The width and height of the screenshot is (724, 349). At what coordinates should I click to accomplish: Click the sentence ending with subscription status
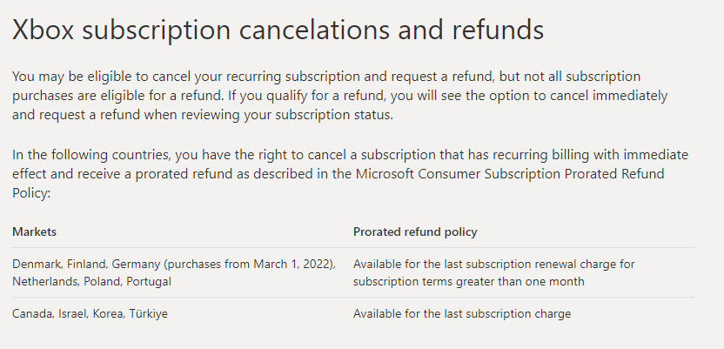[340, 105]
